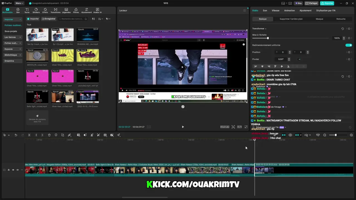Click the Importer media button
Image resolution: width=356 pixels, height=200 pixels.
click(x=33, y=19)
